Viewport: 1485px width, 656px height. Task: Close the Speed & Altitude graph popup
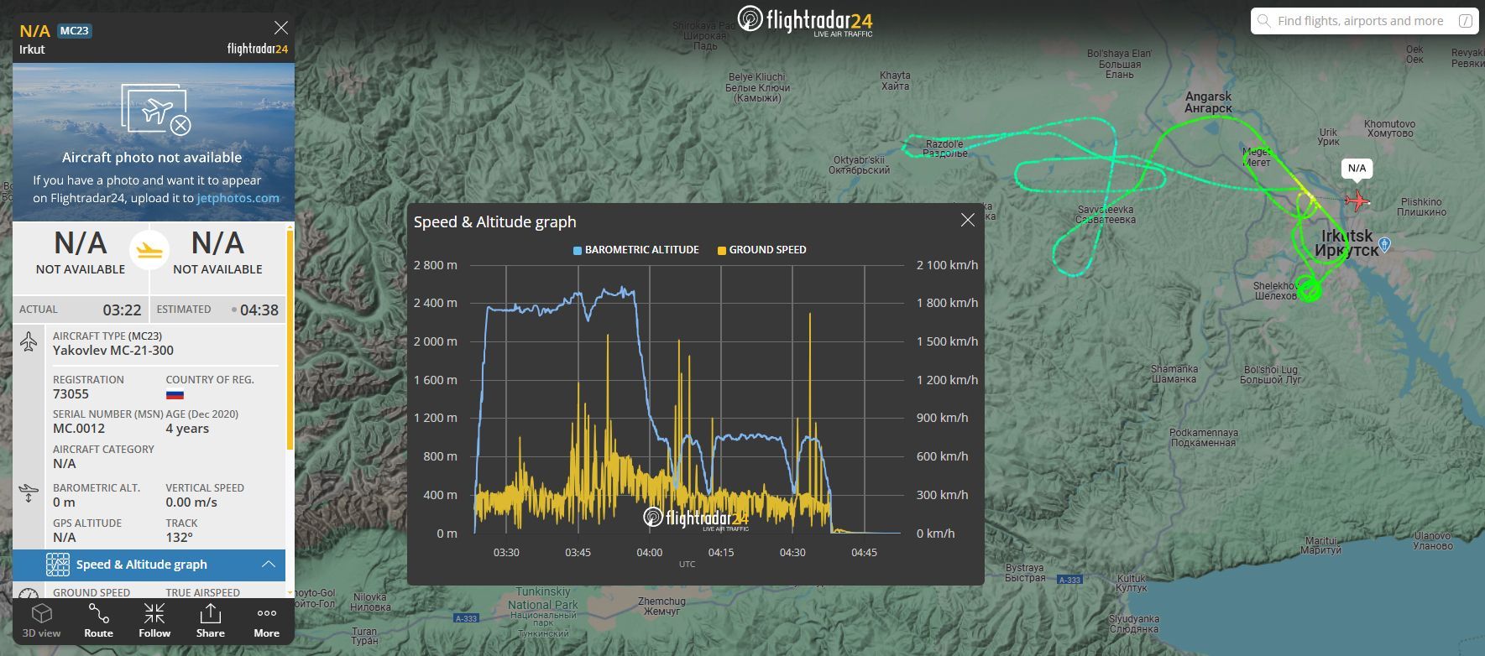(967, 220)
